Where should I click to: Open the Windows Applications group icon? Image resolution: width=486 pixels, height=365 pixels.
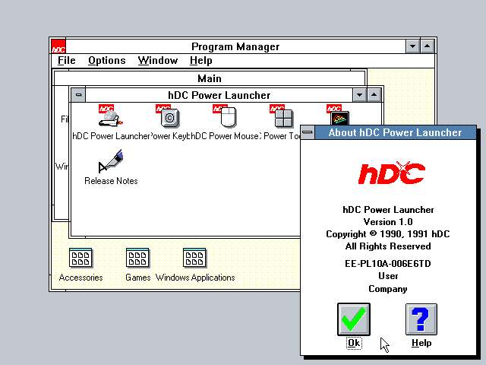(194, 258)
